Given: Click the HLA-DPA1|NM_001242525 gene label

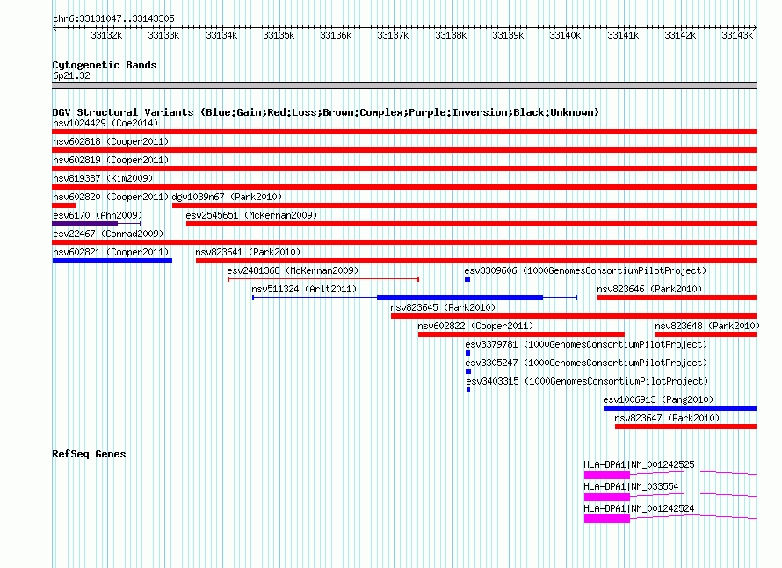Looking at the screenshot, I should click(x=639, y=464).
